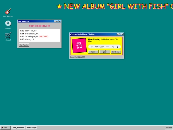Mute audio with the speaker icon
The width and height of the screenshot is (173, 130).
click(x=113, y=47)
